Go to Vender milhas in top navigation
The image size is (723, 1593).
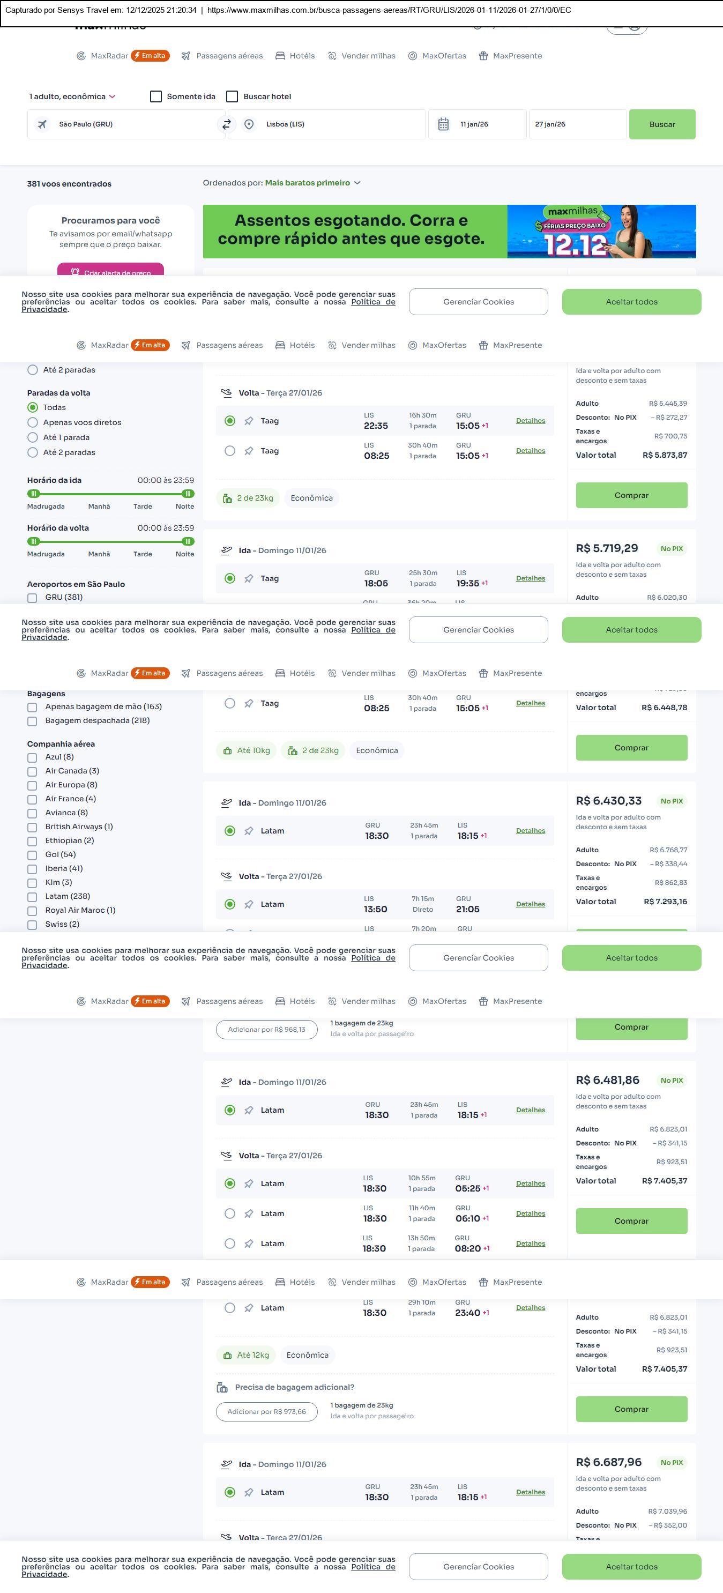coord(368,56)
